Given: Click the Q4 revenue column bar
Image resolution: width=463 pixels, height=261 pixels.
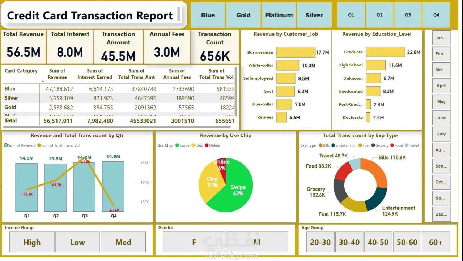Looking at the screenshot, I should point(113,186).
